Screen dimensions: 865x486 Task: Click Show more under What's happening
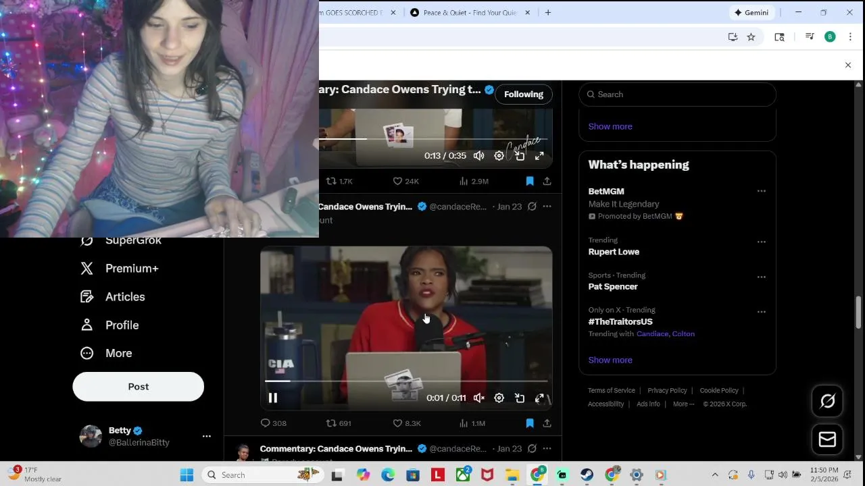(x=610, y=360)
